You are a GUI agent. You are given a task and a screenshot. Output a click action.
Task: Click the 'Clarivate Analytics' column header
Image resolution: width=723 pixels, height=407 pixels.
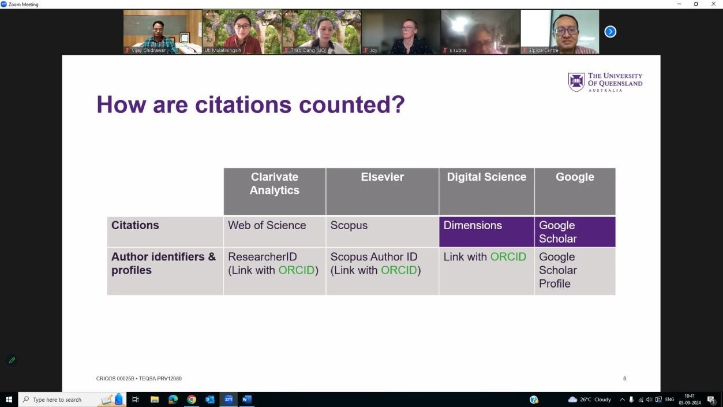[275, 191]
